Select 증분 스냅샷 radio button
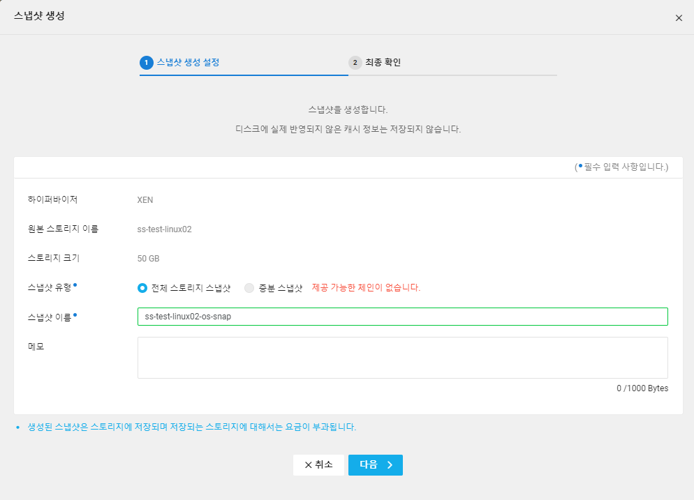This screenshot has width=694, height=500. click(x=249, y=288)
